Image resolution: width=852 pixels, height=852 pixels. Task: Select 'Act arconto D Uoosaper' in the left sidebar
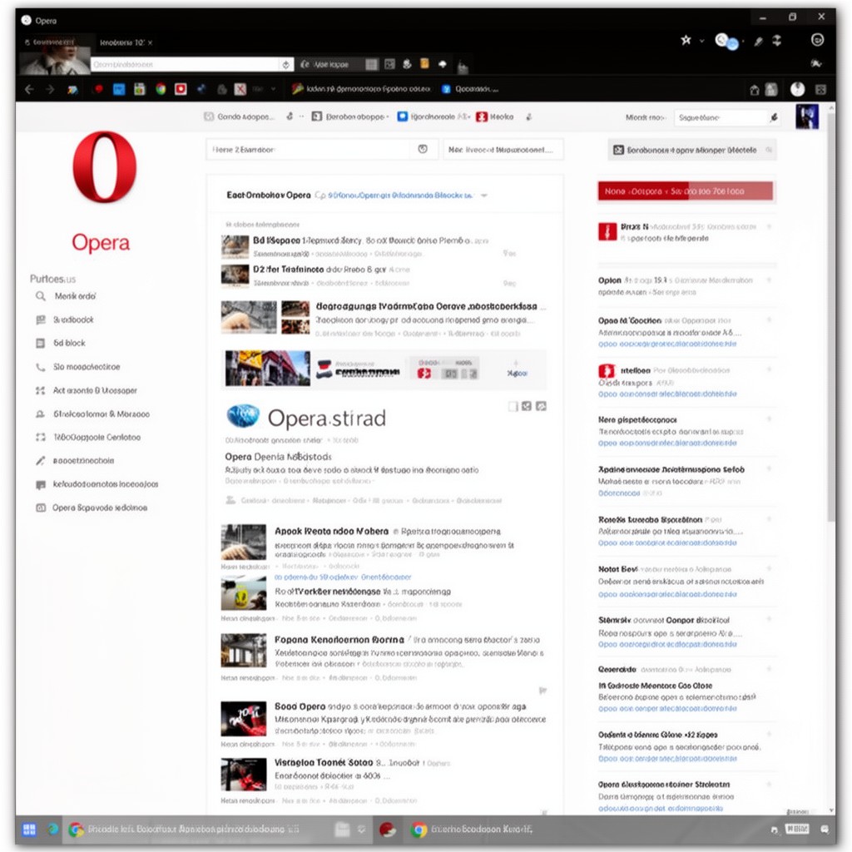(x=95, y=391)
